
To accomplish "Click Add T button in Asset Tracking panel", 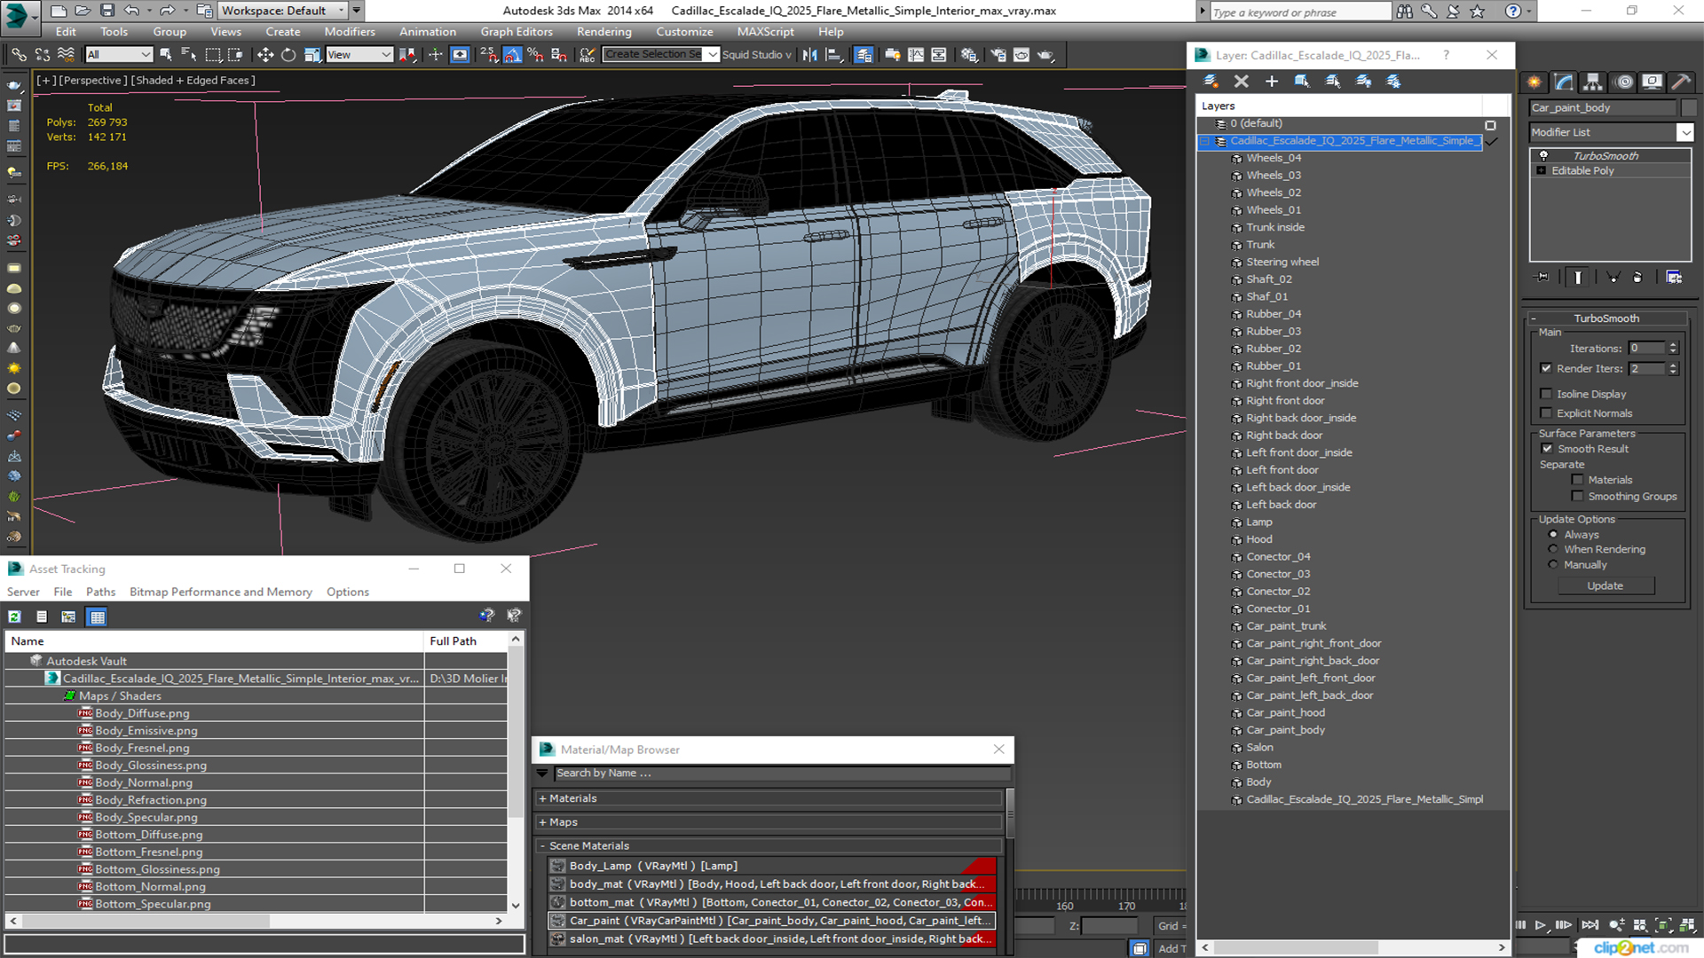I will click(1174, 947).
